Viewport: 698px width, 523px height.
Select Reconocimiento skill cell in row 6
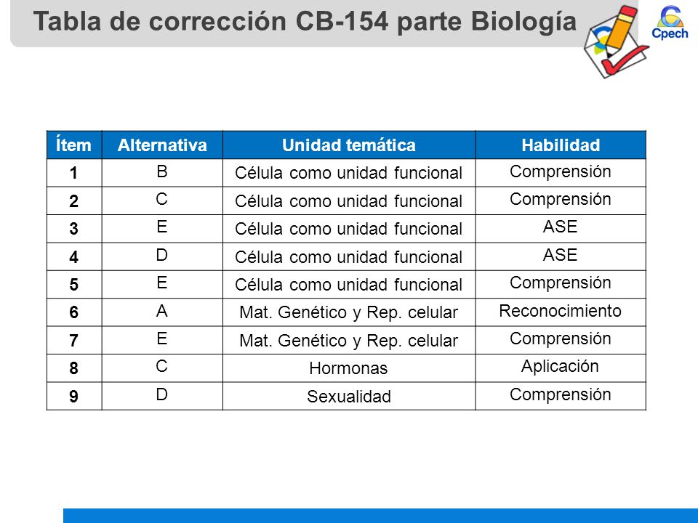pyautogui.click(x=561, y=312)
